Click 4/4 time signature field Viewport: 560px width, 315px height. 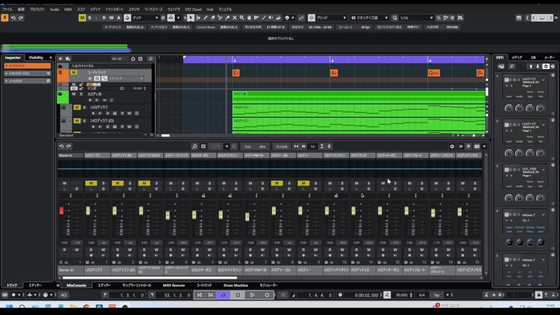[422, 295]
